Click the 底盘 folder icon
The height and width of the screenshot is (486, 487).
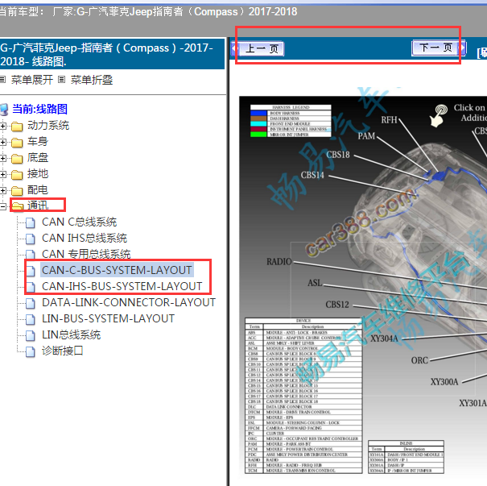point(17,159)
